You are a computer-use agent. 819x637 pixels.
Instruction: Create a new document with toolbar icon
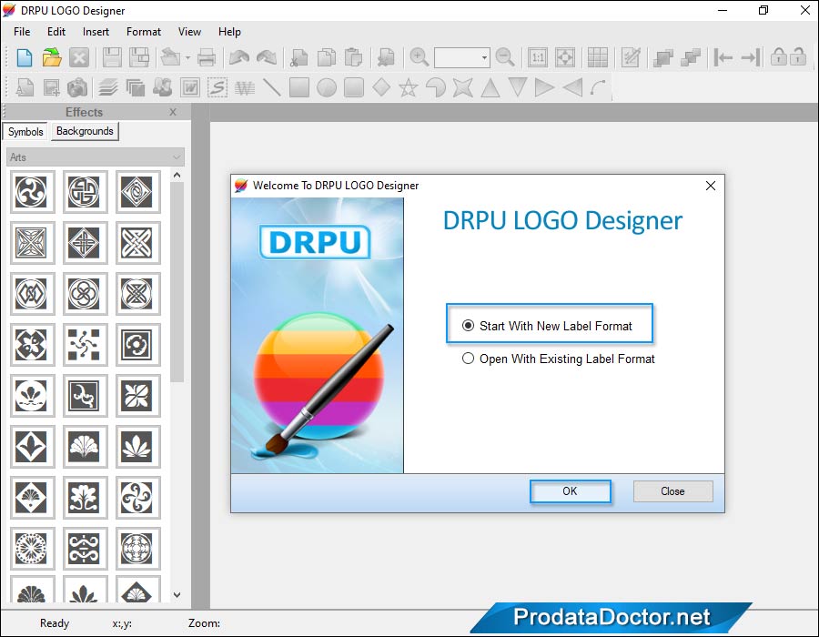[24, 57]
